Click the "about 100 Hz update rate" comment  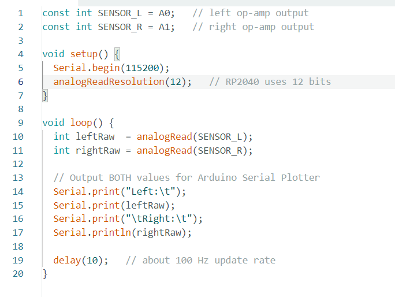point(200,259)
